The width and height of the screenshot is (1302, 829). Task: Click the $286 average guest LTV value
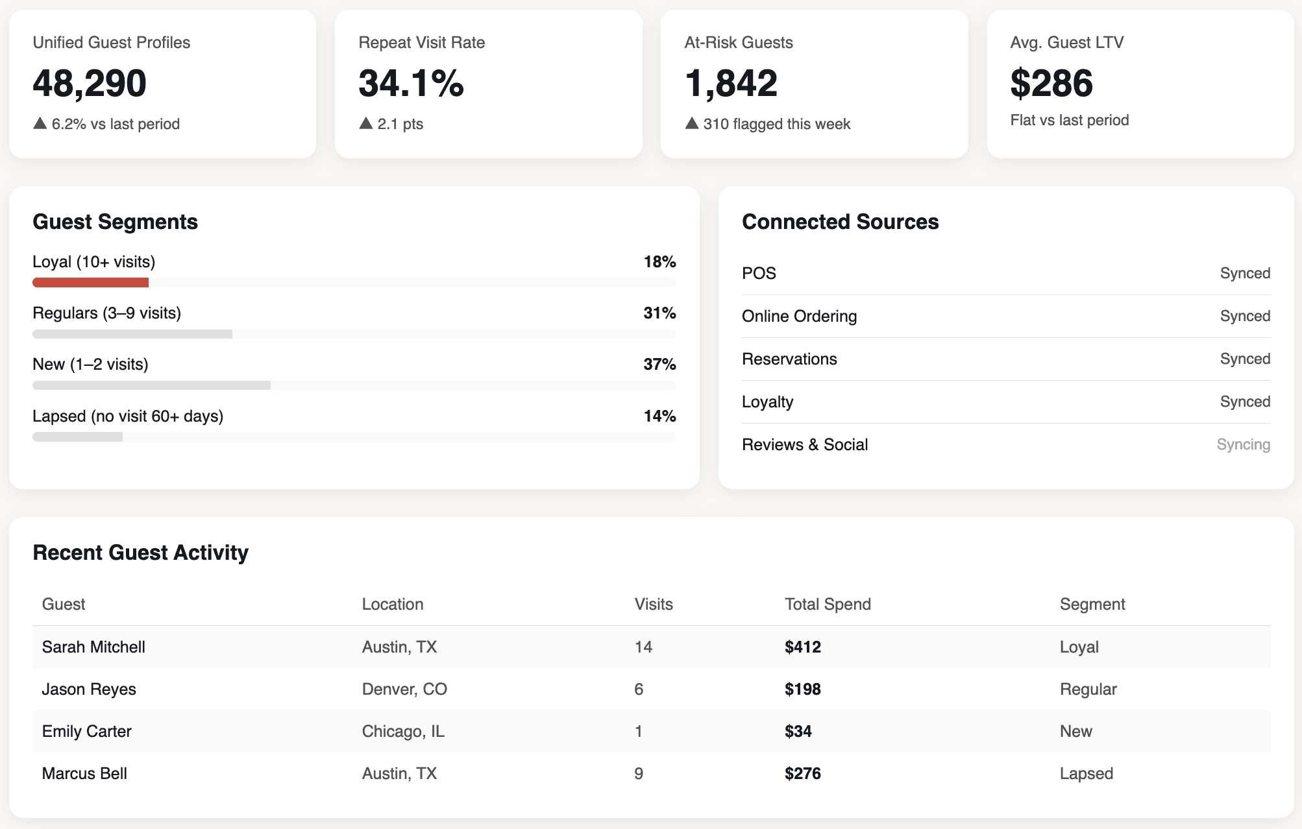(x=1051, y=84)
